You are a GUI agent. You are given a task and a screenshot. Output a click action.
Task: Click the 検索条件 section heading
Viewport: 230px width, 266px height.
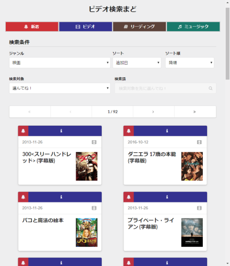[19, 42]
